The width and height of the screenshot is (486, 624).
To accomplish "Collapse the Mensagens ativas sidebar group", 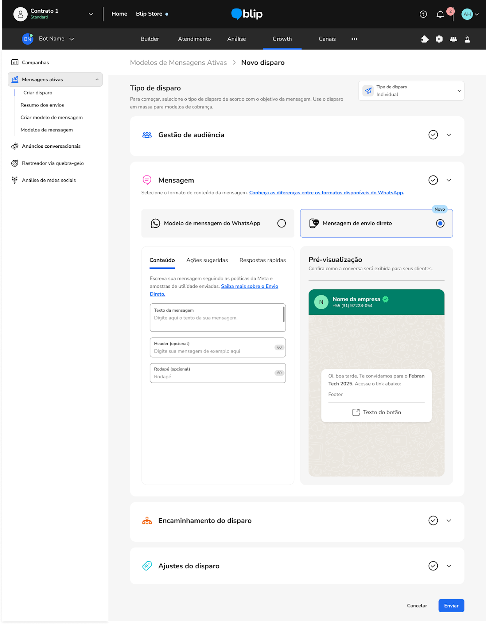I will click(97, 80).
